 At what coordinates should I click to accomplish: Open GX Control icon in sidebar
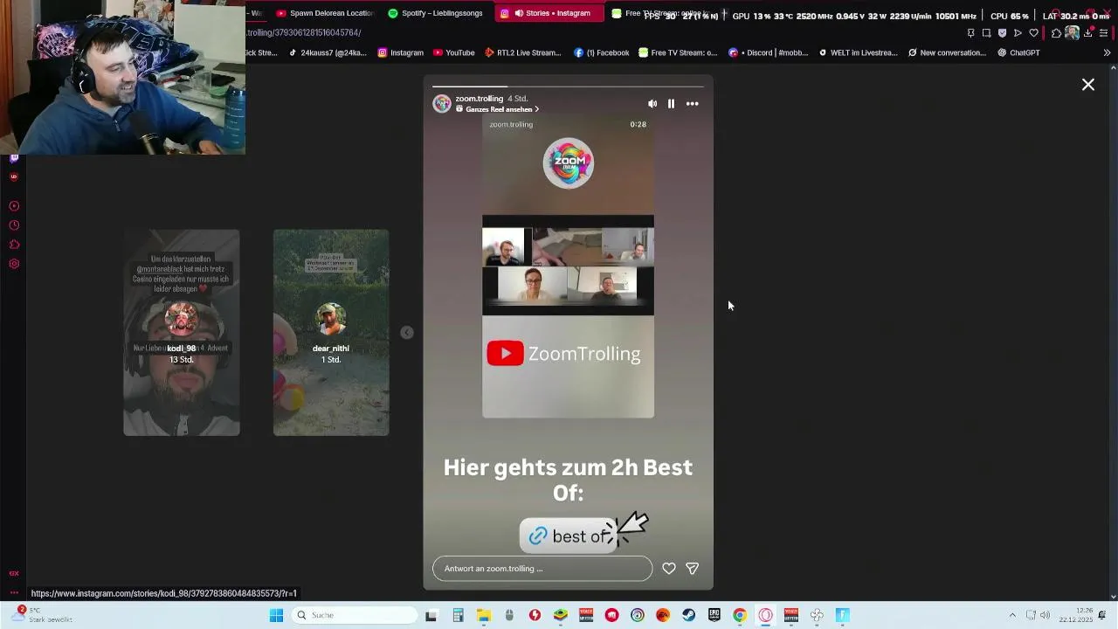14,206
